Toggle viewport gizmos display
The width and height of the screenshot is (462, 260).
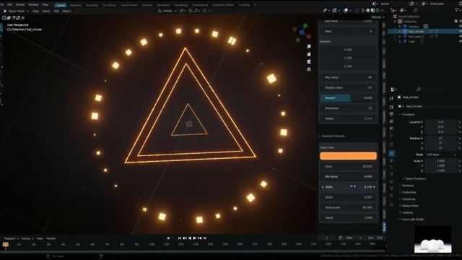334,11
